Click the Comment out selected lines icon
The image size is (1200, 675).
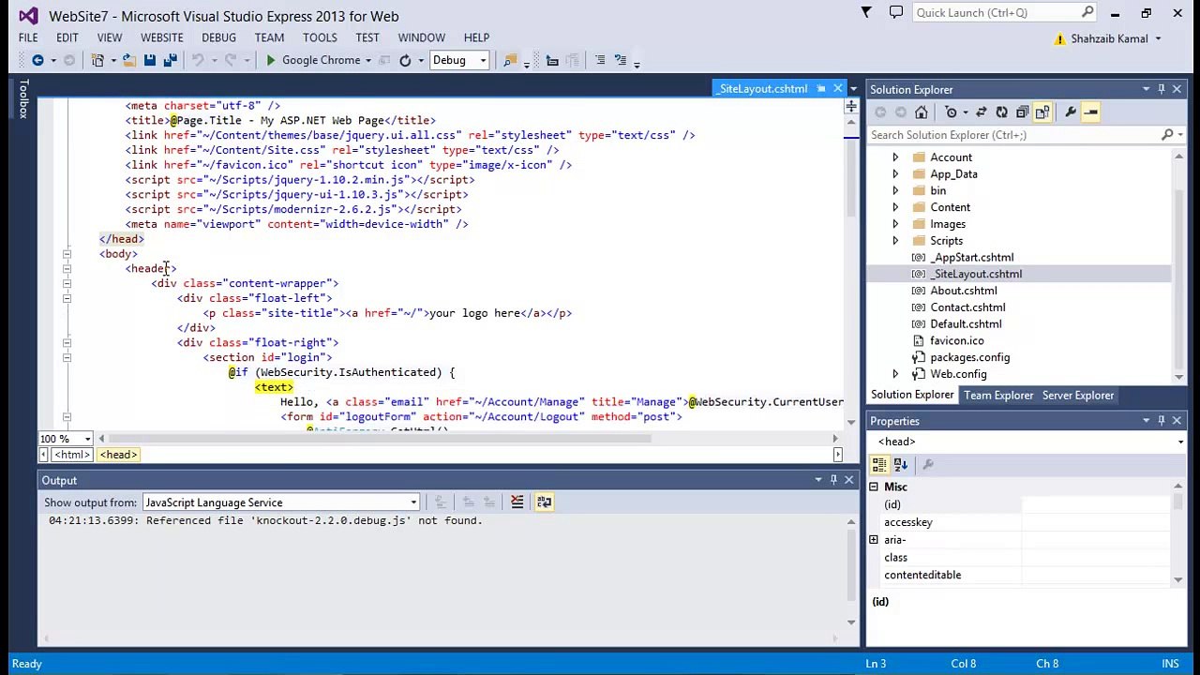(x=600, y=60)
